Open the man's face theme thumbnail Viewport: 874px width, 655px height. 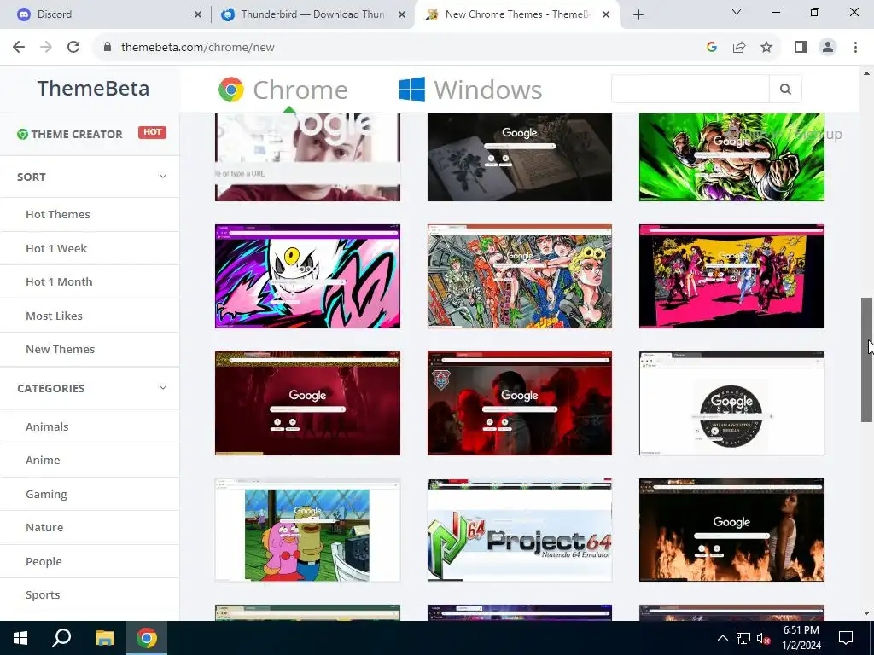coord(307,157)
